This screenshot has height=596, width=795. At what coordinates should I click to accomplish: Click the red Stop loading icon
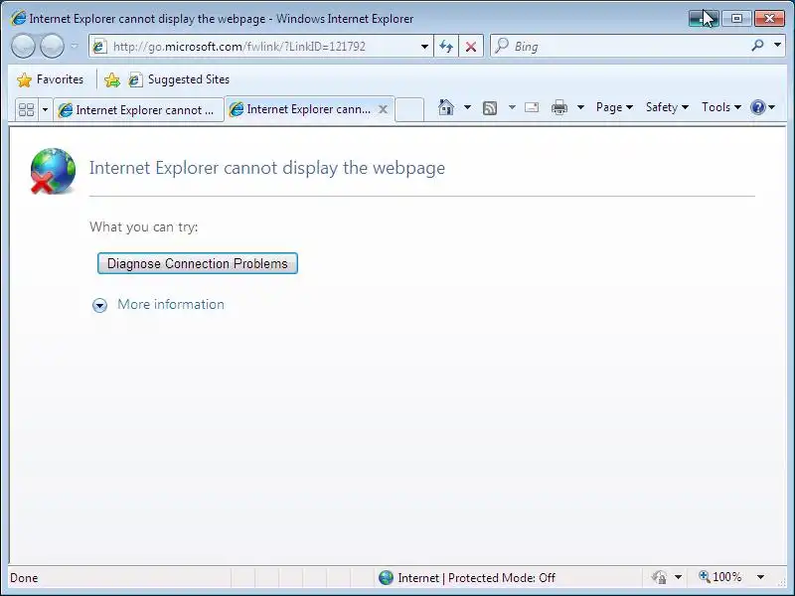(471, 47)
